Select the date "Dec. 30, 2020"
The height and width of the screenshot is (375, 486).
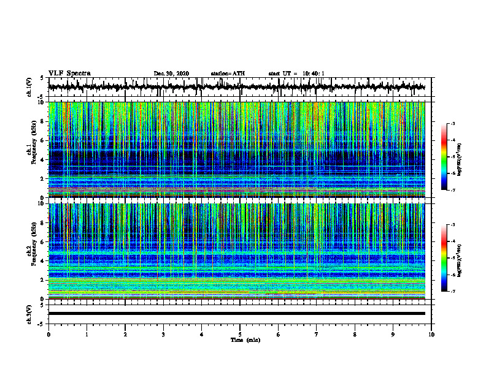click(x=171, y=74)
